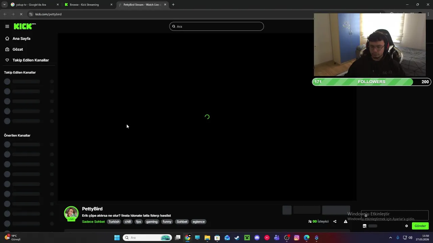Go to Ana Sayfa home
Screen dimensions: 433x243
tap(21, 38)
